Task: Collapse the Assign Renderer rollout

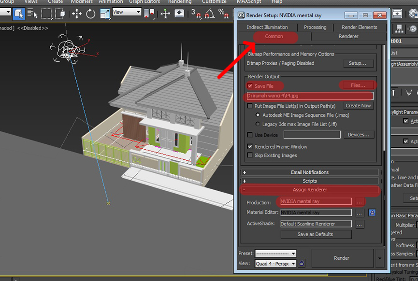Action: [310, 190]
